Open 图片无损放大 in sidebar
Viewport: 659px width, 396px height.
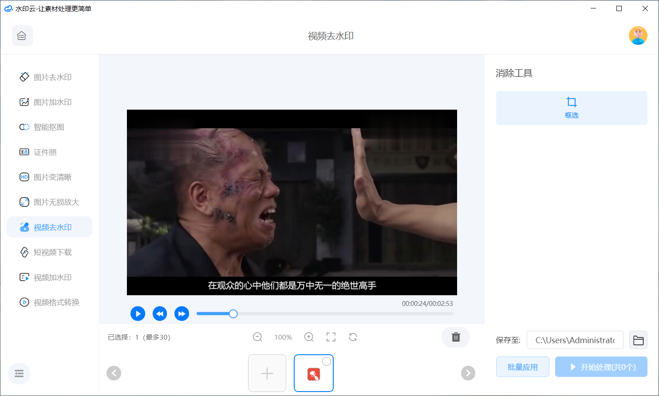click(x=49, y=202)
